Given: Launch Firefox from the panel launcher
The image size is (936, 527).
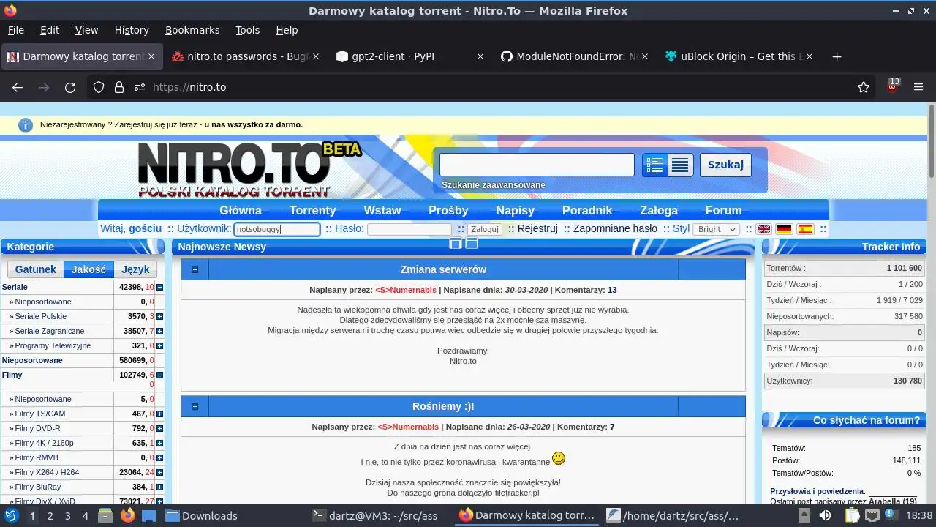Looking at the screenshot, I should (x=128, y=515).
